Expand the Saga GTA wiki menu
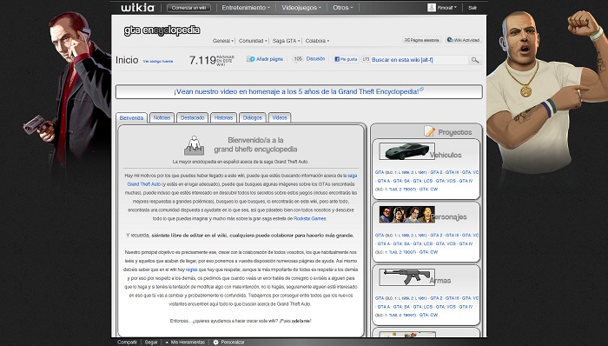Screen dimensions: 608x346 pyautogui.click(x=286, y=41)
